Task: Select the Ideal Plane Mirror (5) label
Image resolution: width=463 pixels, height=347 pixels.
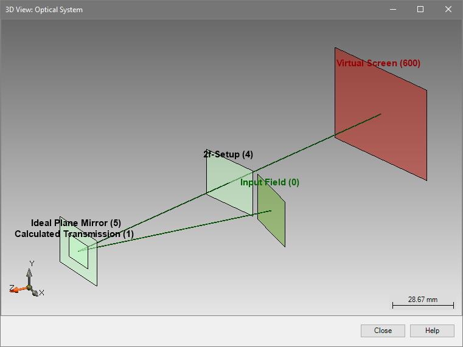Action: (76, 223)
